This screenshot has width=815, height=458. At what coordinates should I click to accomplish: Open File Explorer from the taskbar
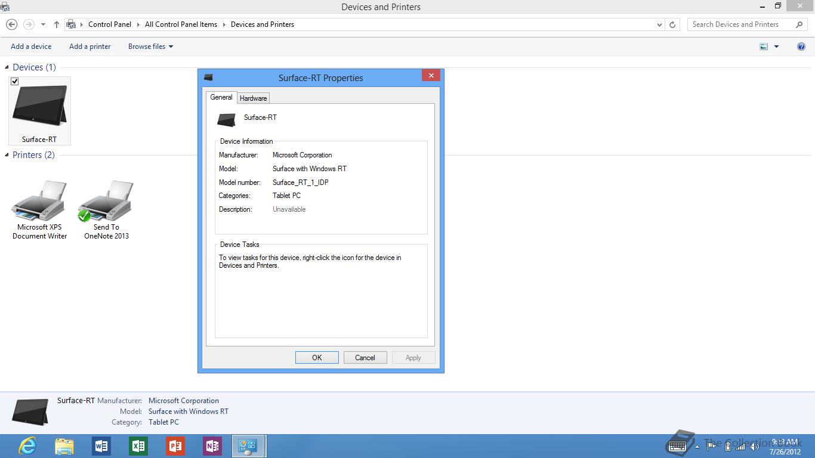coord(64,446)
